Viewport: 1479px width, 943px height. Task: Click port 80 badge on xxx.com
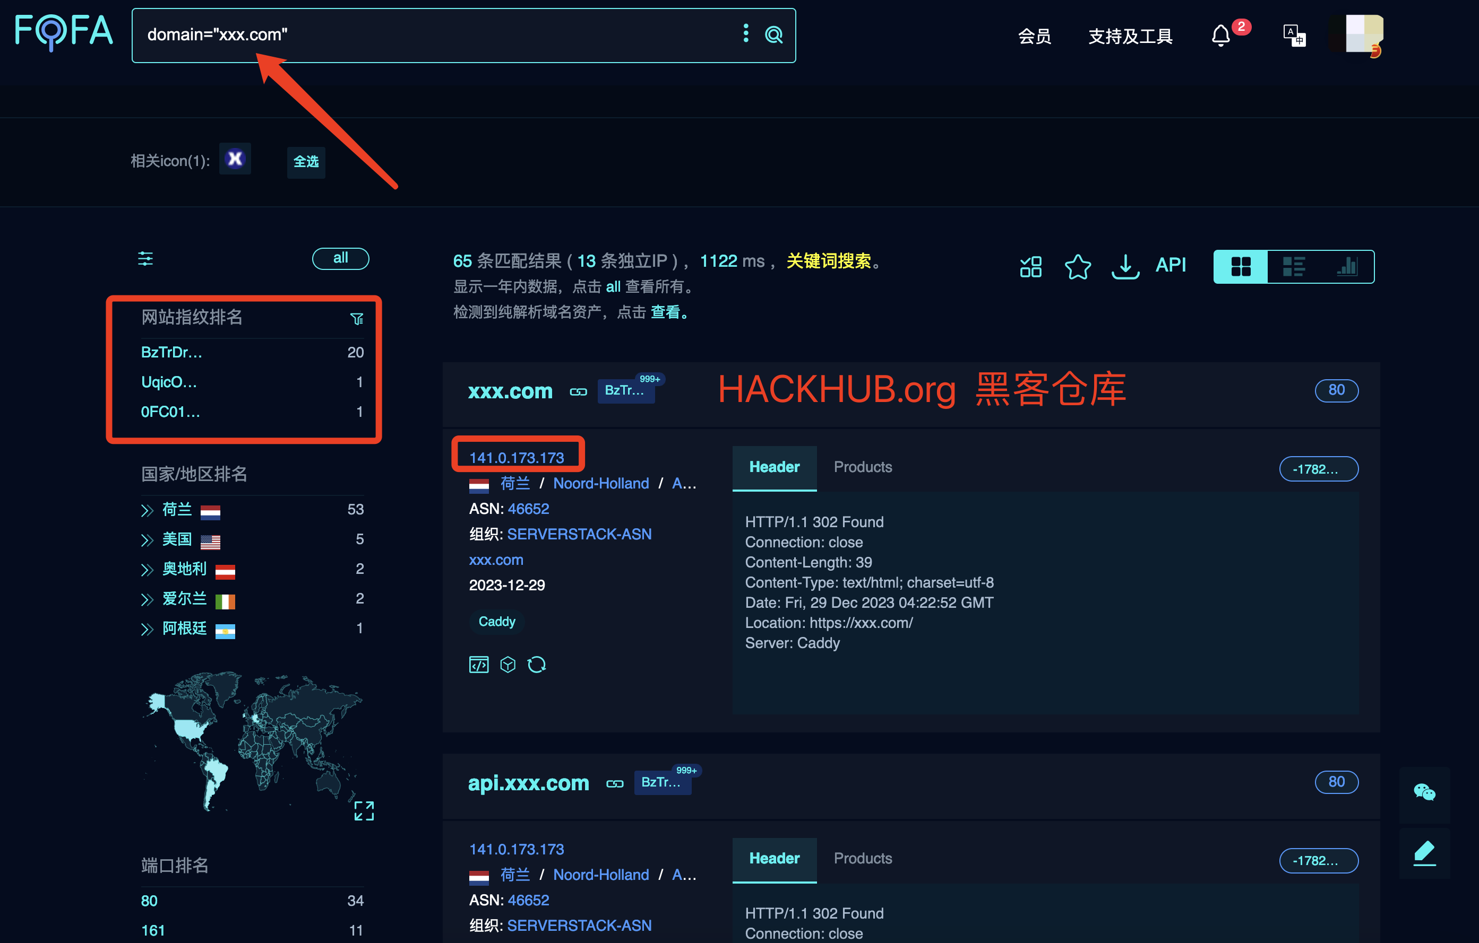[1336, 390]
